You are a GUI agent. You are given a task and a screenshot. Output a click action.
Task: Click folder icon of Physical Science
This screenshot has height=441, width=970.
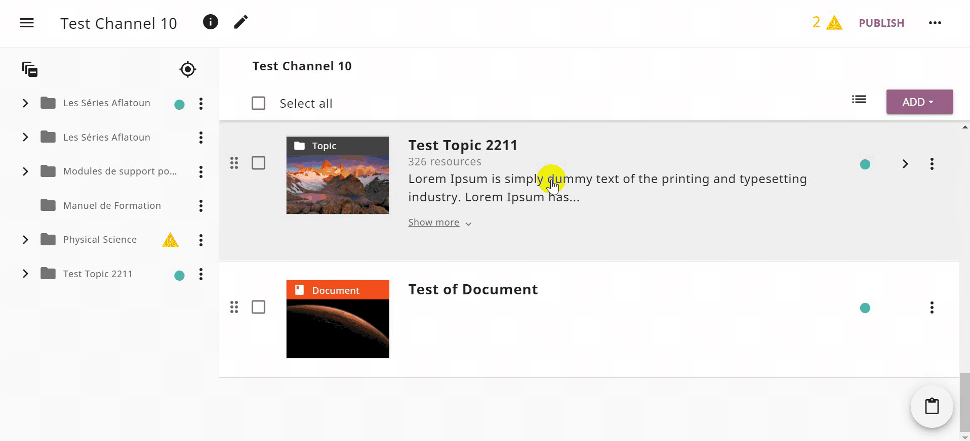point(48,239)
